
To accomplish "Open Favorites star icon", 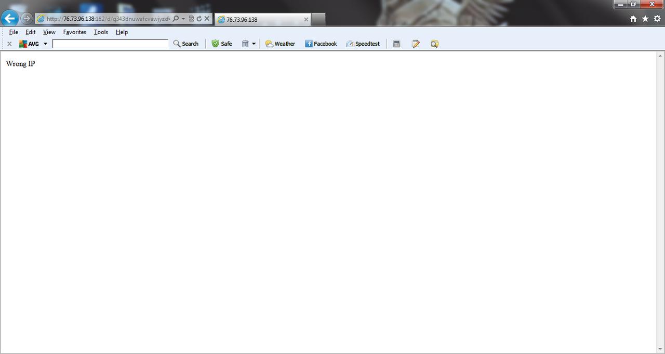I will pyautogui.click(x=645, y=19).
